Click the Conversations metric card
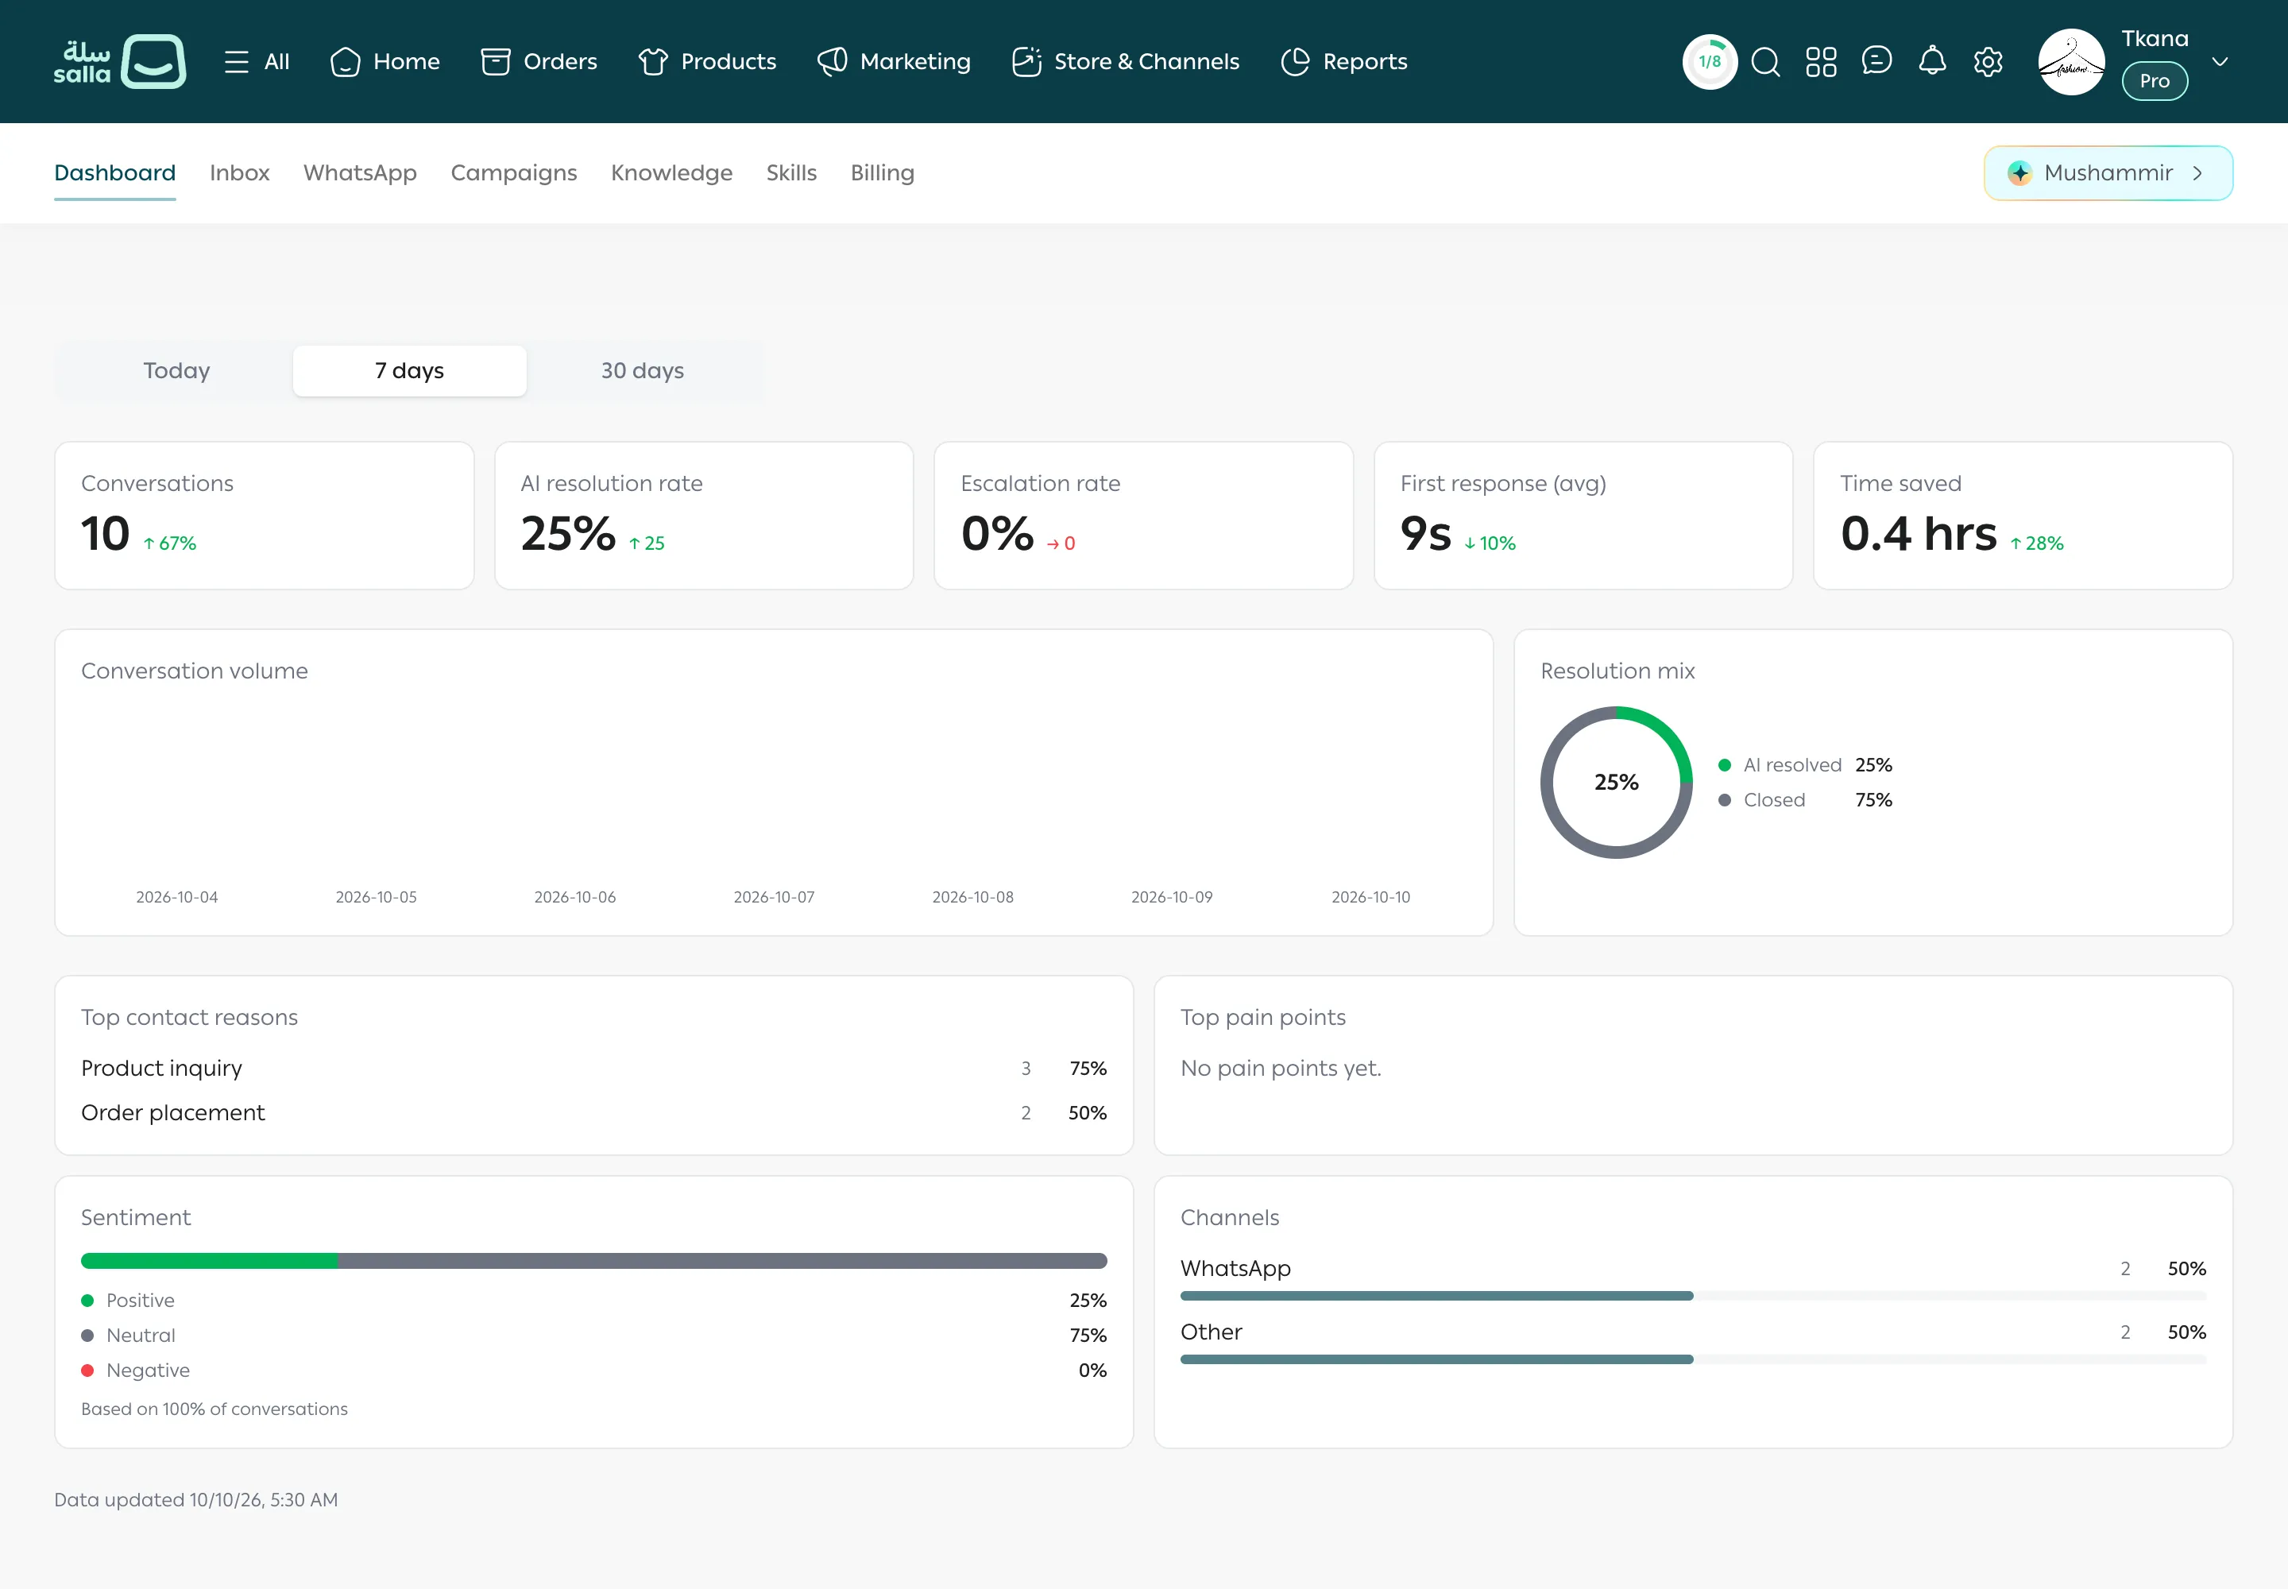This screenshot has height=1589, width=2288. (264, 516)
